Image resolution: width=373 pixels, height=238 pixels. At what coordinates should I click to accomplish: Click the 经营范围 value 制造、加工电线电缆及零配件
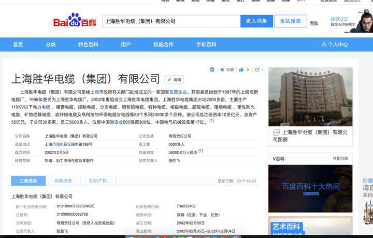[x=69, y=161]
